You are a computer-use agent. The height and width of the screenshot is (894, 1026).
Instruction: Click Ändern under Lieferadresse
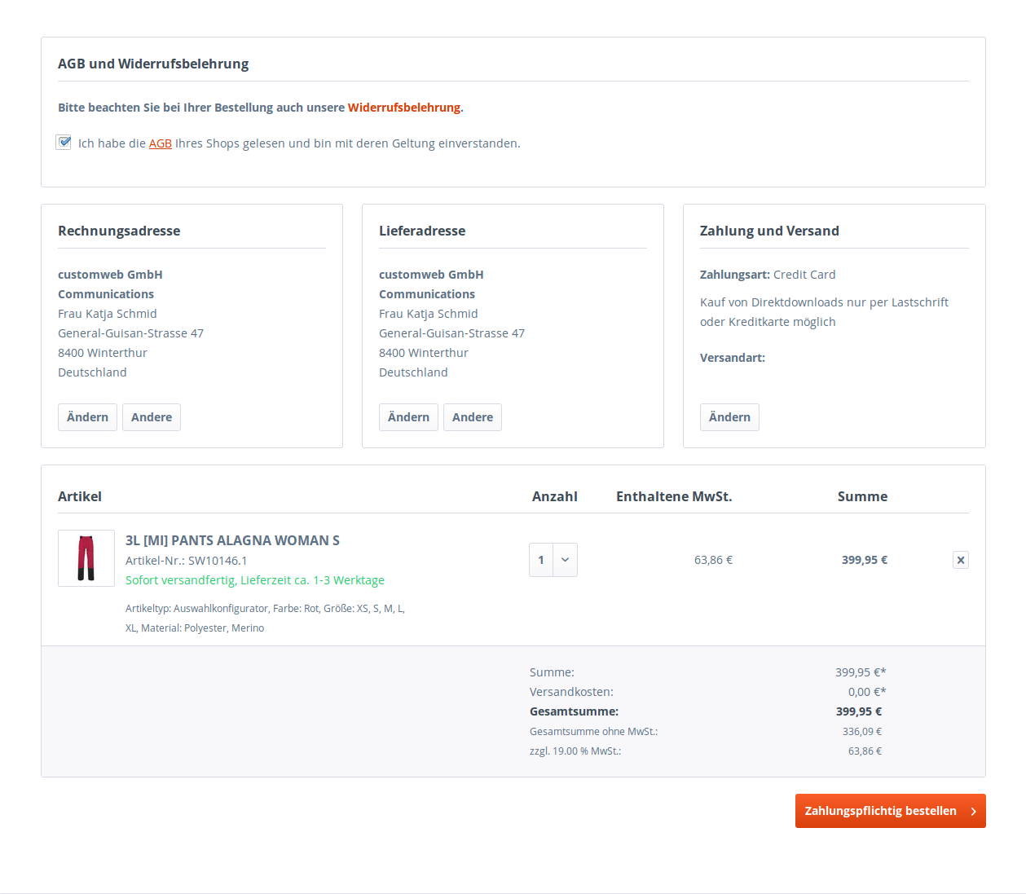(408, 417)
